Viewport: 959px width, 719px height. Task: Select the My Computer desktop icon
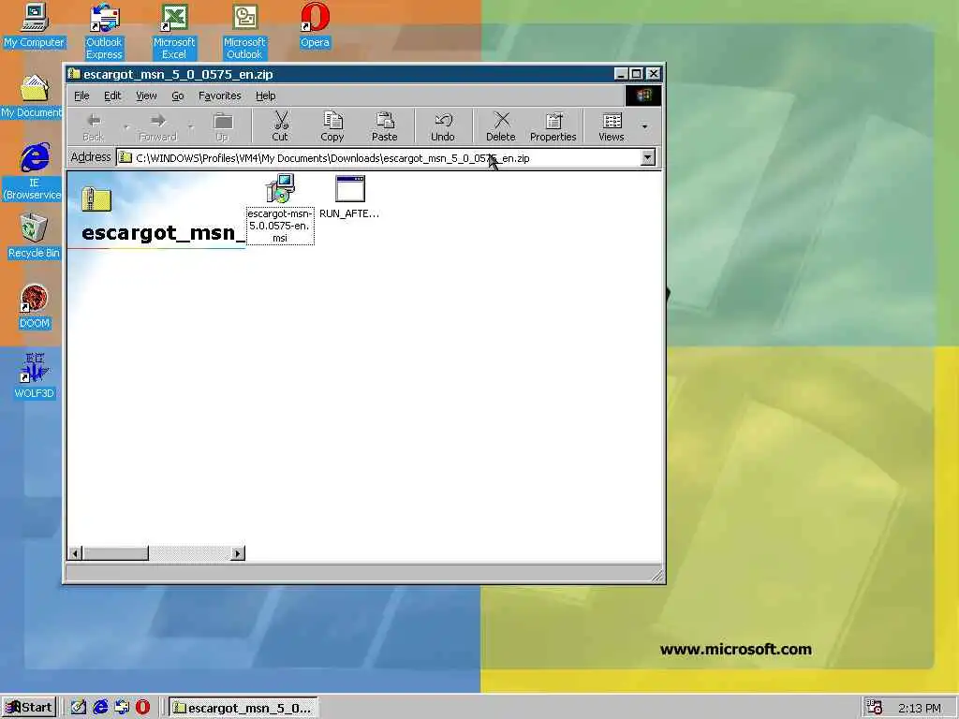pyautogui.click(x=35, y=25)
